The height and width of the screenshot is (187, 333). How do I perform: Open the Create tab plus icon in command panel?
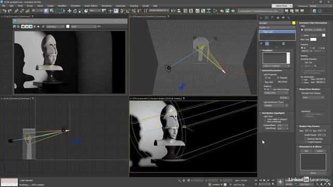[x=261, y=18]
